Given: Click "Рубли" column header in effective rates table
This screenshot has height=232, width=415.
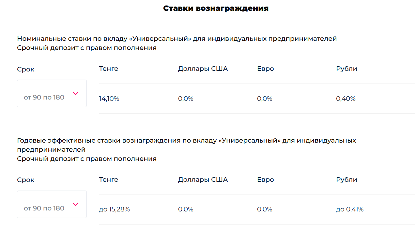Looking at the screenshot, I should click(346, 180).
